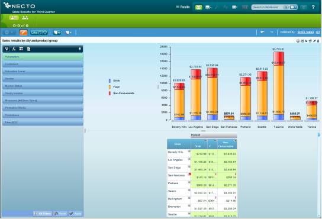Open the help question mark
Image resolution: width=322 pixels, height=219 pixels.
[x=313, y=7]
